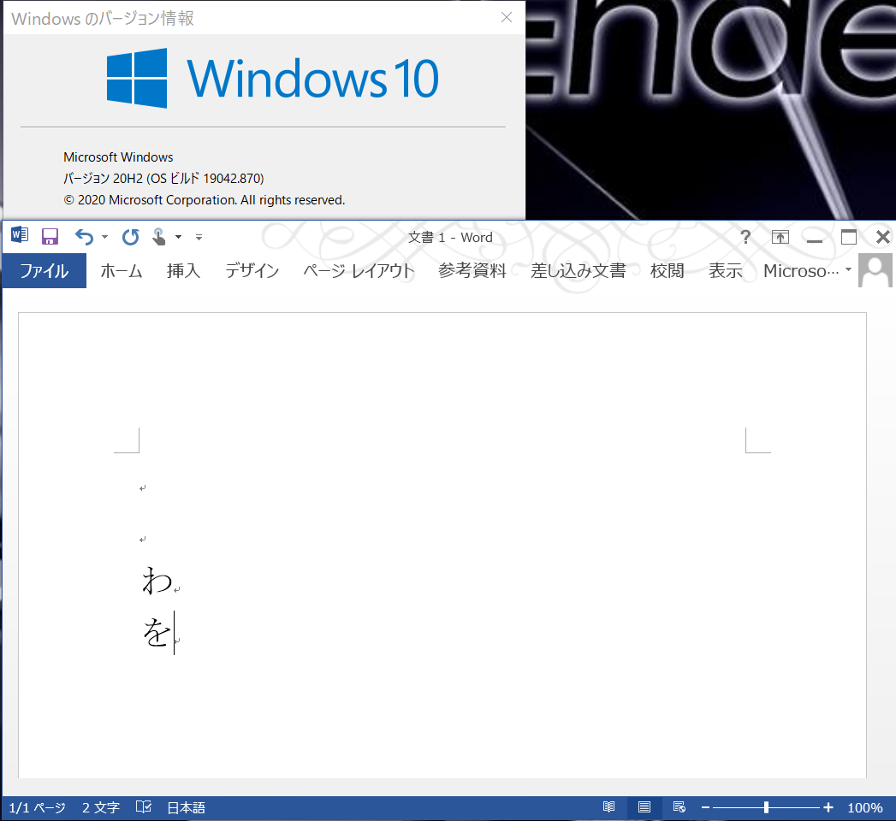Switch to Read Mode view icon
The height and width of the screenshot is (821, 896).
point(609,807)
